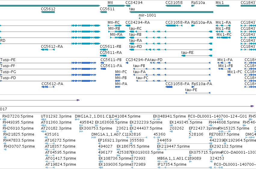Click the AT01360.3prime EST label

point(56,122)
